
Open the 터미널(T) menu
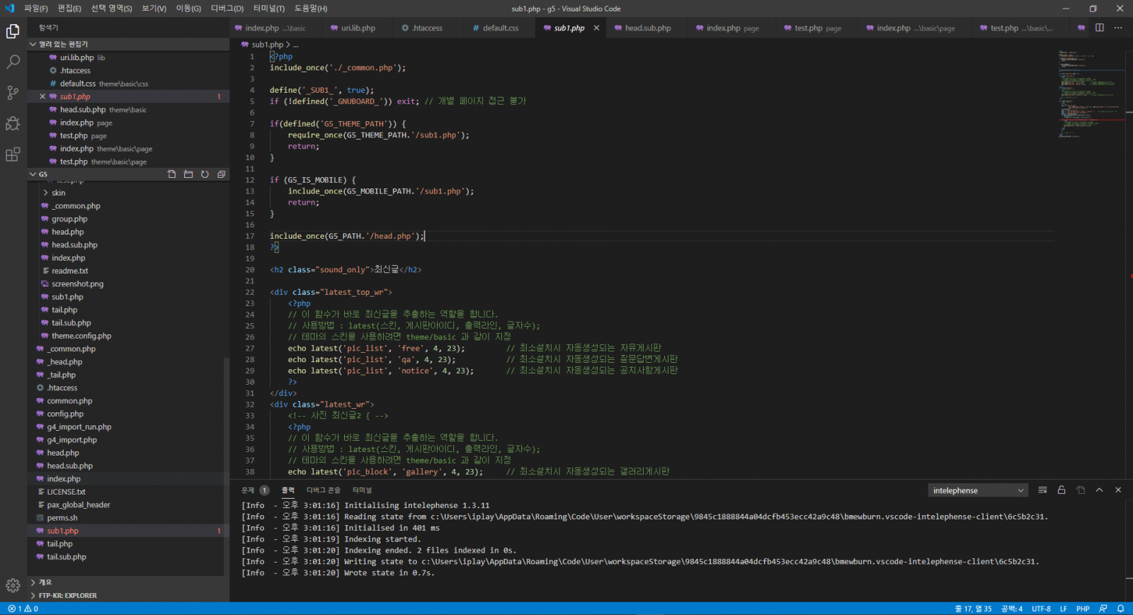[268, 9]
